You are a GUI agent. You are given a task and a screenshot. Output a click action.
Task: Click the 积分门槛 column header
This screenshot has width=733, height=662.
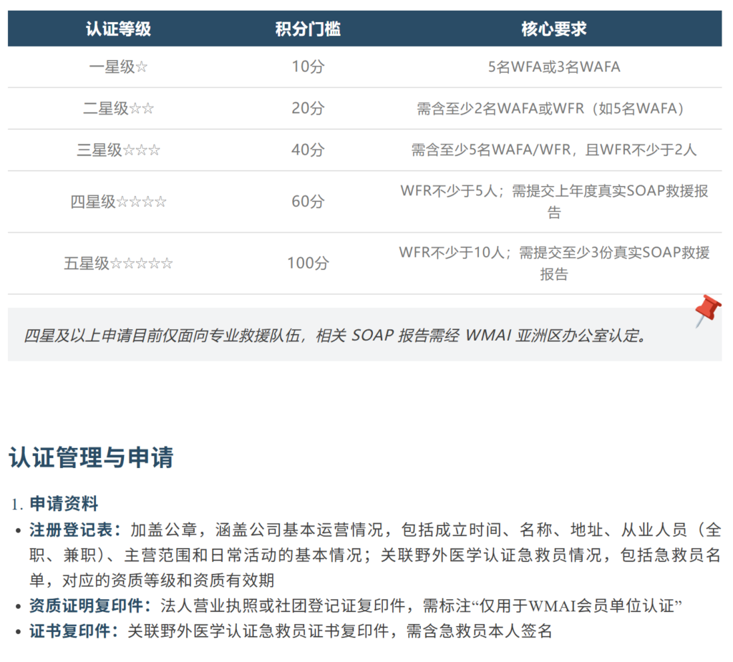point(308,29)
